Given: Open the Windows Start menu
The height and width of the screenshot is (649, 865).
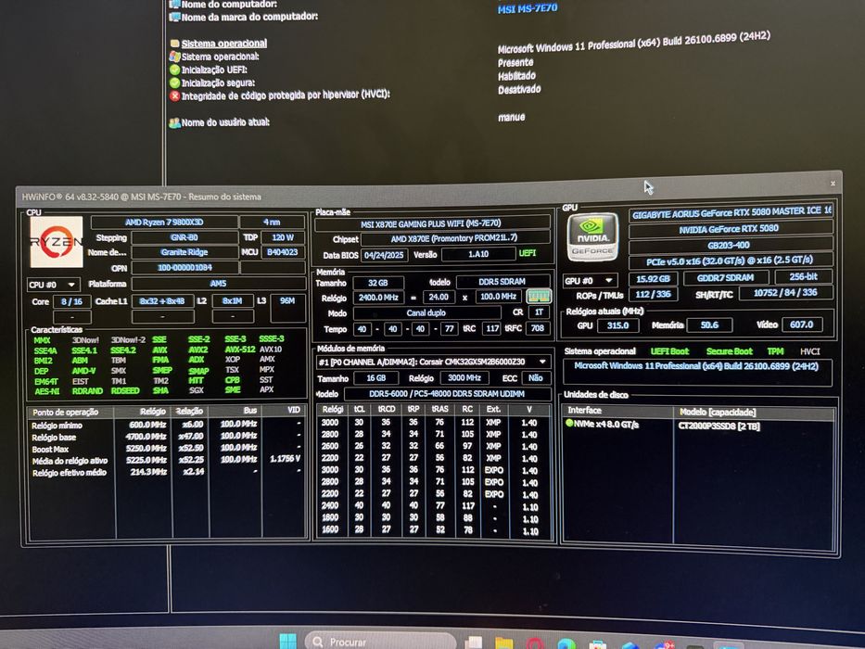Looking at the screenshot, I should (287, 642).
